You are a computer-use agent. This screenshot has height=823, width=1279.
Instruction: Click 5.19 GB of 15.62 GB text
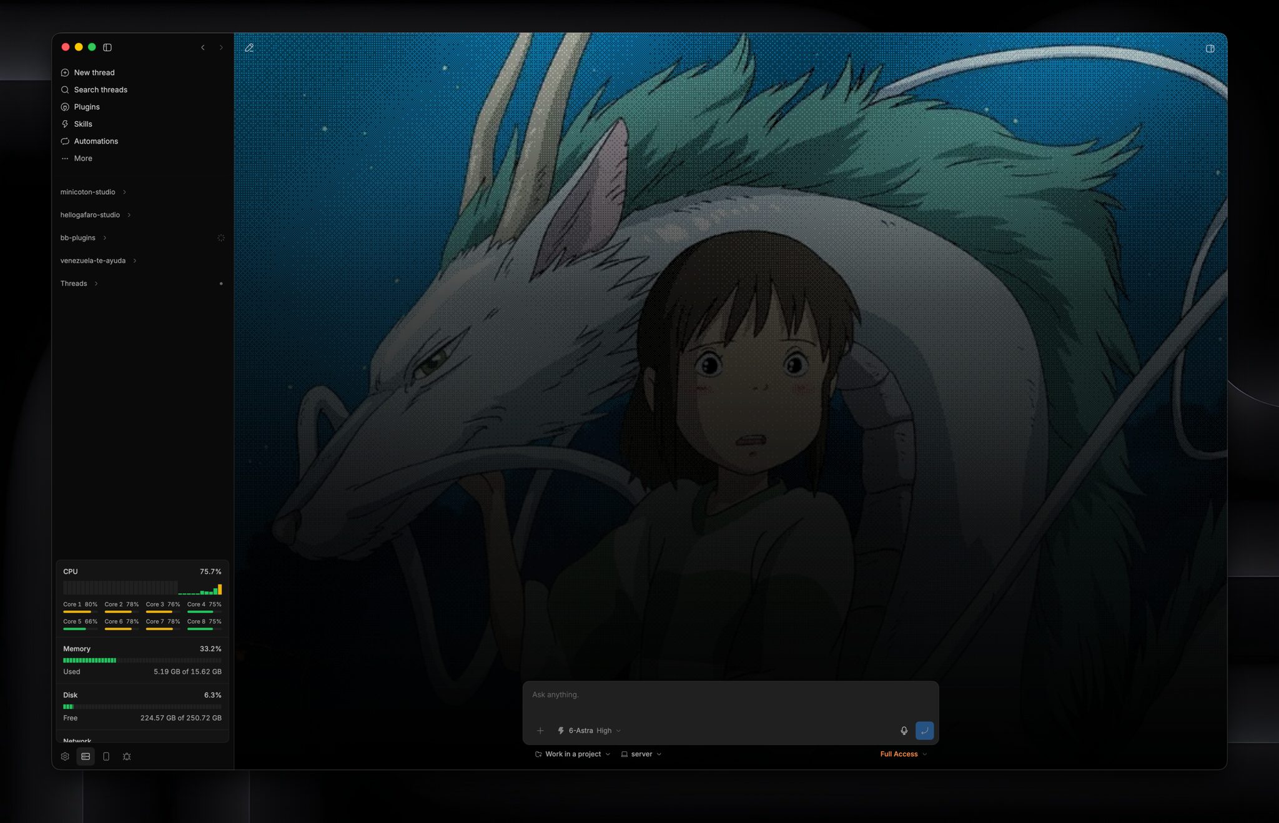tap(187, 672)
